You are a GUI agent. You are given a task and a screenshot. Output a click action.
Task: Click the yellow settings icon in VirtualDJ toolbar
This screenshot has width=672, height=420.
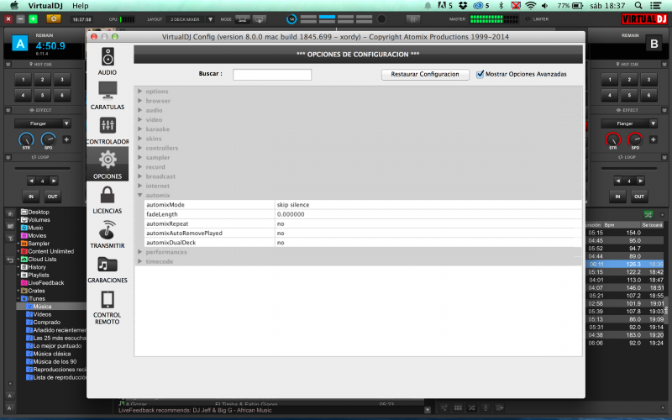pos(54,18)
